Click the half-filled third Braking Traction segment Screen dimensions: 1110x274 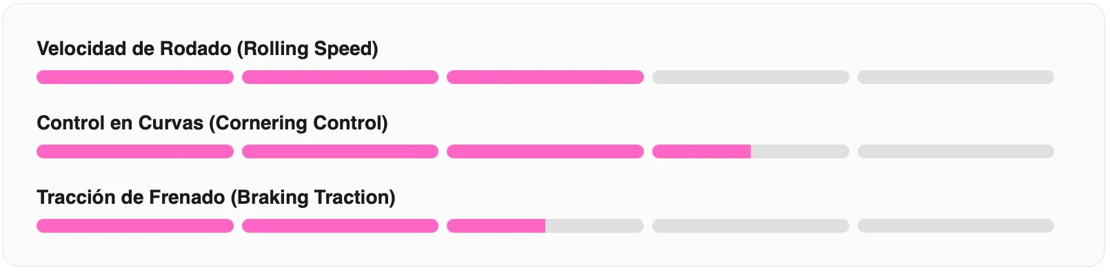545,226
